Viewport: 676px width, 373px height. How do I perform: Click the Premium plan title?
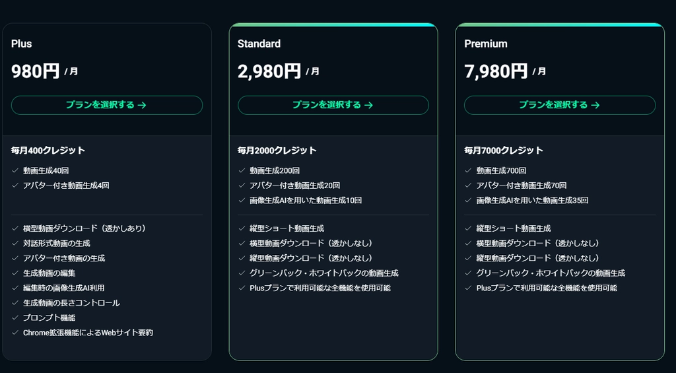(x=486, y=44)
